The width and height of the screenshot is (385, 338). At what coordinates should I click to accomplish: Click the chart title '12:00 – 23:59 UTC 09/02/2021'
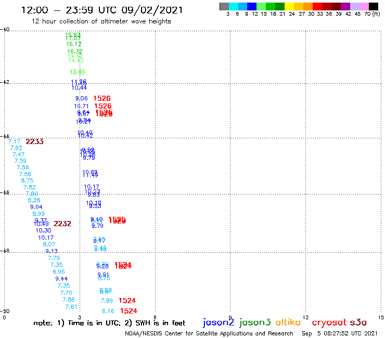(x=102, y=10)
